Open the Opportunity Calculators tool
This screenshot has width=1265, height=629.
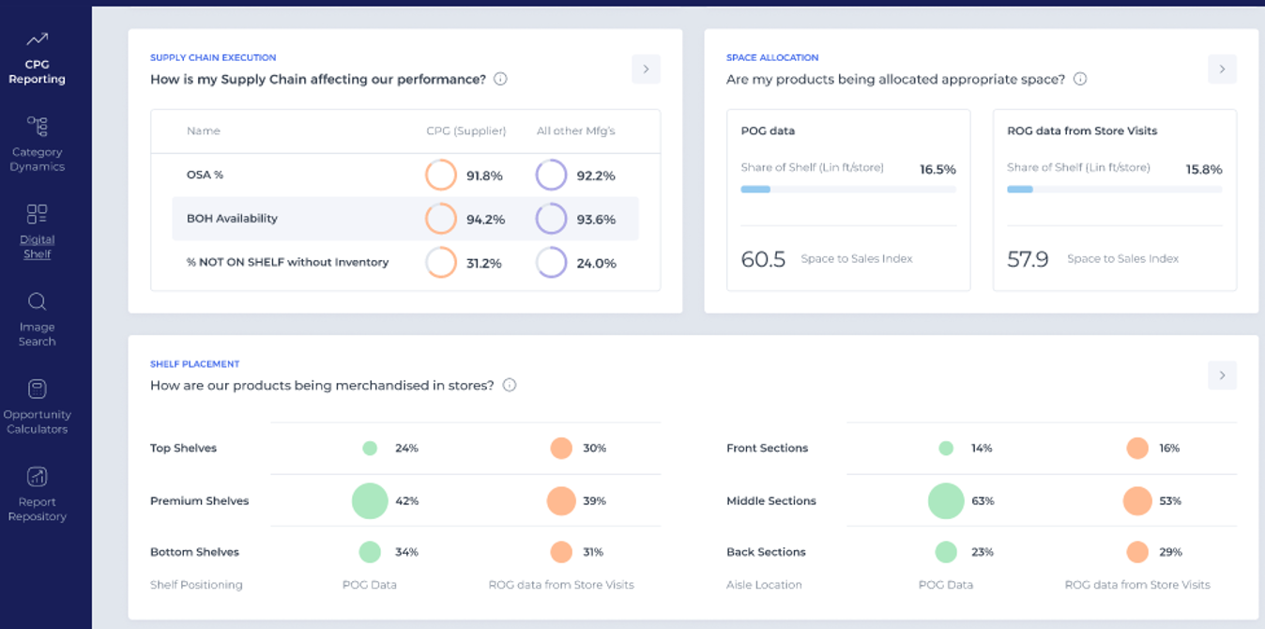click(37, 407)
